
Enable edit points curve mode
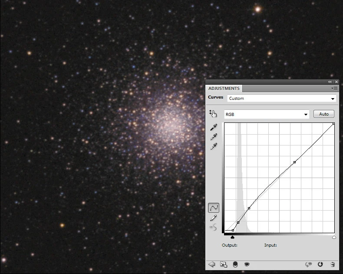tap(213, 208)
